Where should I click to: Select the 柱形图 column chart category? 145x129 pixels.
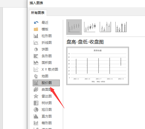46,36
